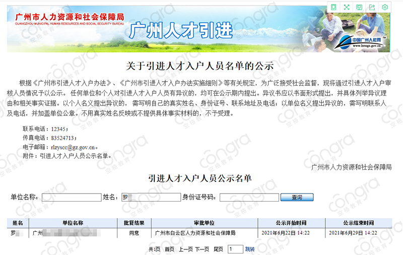Select the 同意 result cell in table row

click(134, 233)
